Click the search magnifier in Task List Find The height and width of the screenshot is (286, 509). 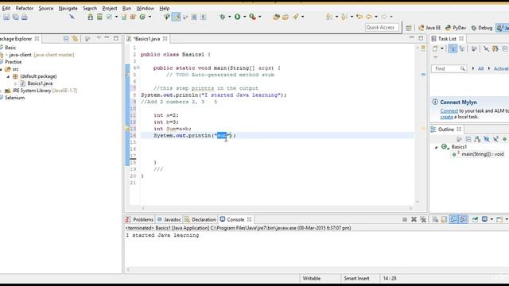462,68
